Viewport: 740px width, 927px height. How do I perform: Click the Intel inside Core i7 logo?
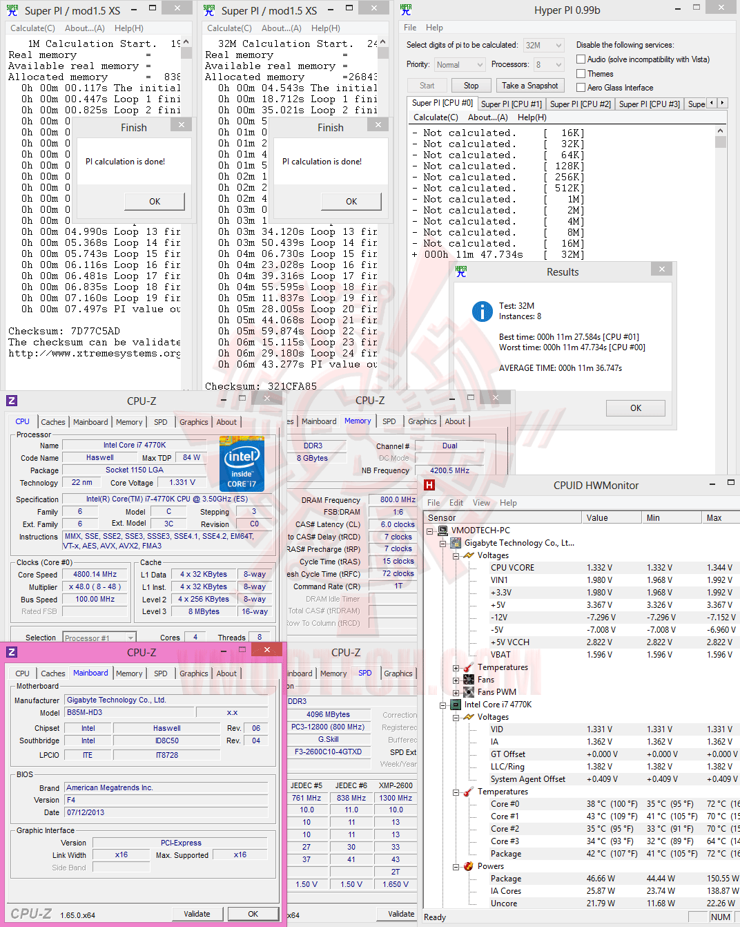tap(242, 463)
